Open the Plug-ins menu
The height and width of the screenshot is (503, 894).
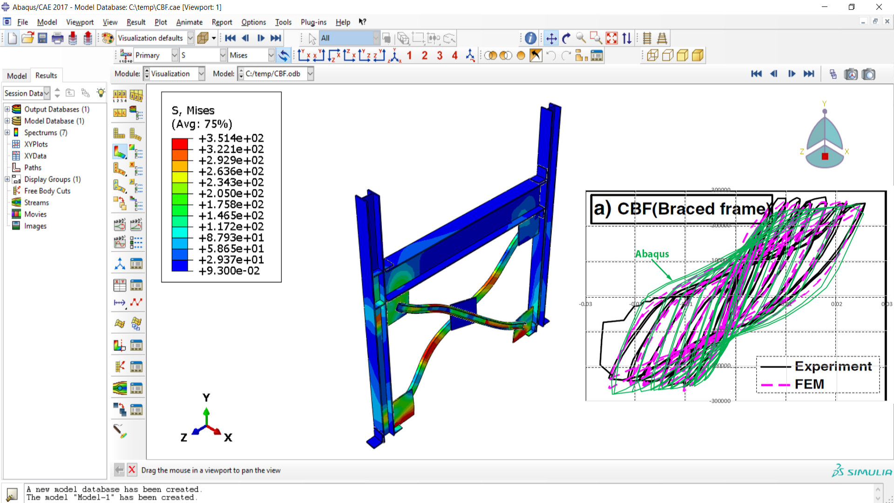(x=313, y=22)
